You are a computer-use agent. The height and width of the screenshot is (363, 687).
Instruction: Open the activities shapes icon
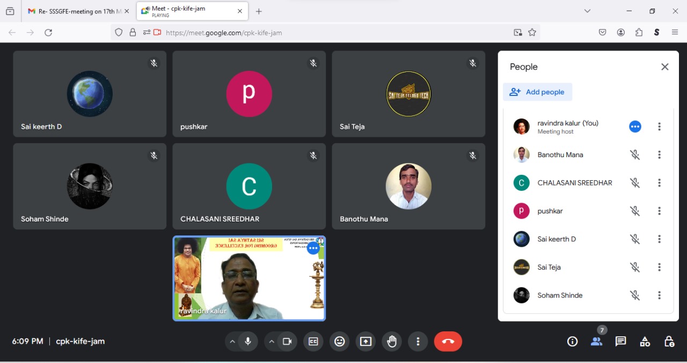(645, 342)
